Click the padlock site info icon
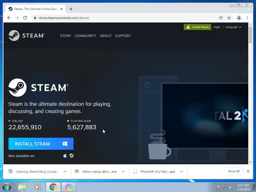Image resolution: width=256 pixels, height=192 pixels. point(35,18)
